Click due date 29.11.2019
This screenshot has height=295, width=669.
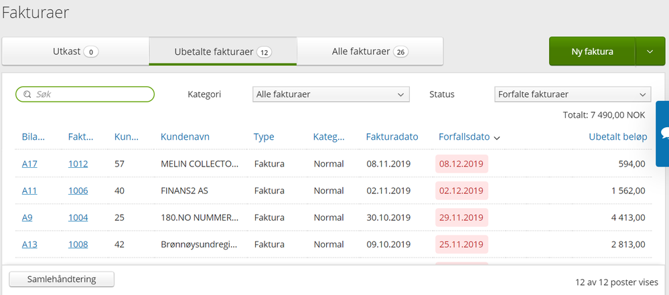pyautogui.click(x=461, y=217)
